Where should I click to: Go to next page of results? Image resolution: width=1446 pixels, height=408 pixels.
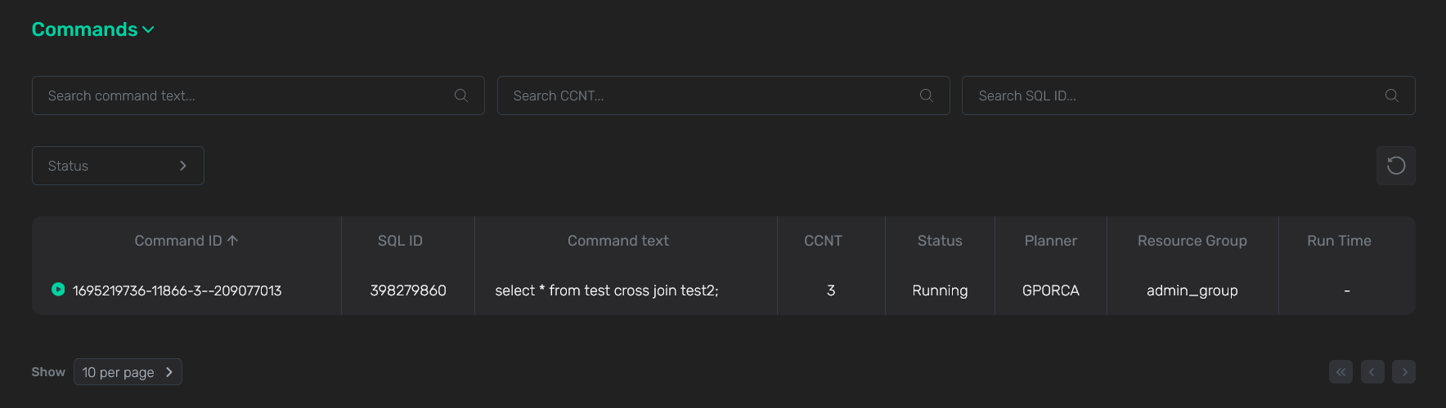1404,372
